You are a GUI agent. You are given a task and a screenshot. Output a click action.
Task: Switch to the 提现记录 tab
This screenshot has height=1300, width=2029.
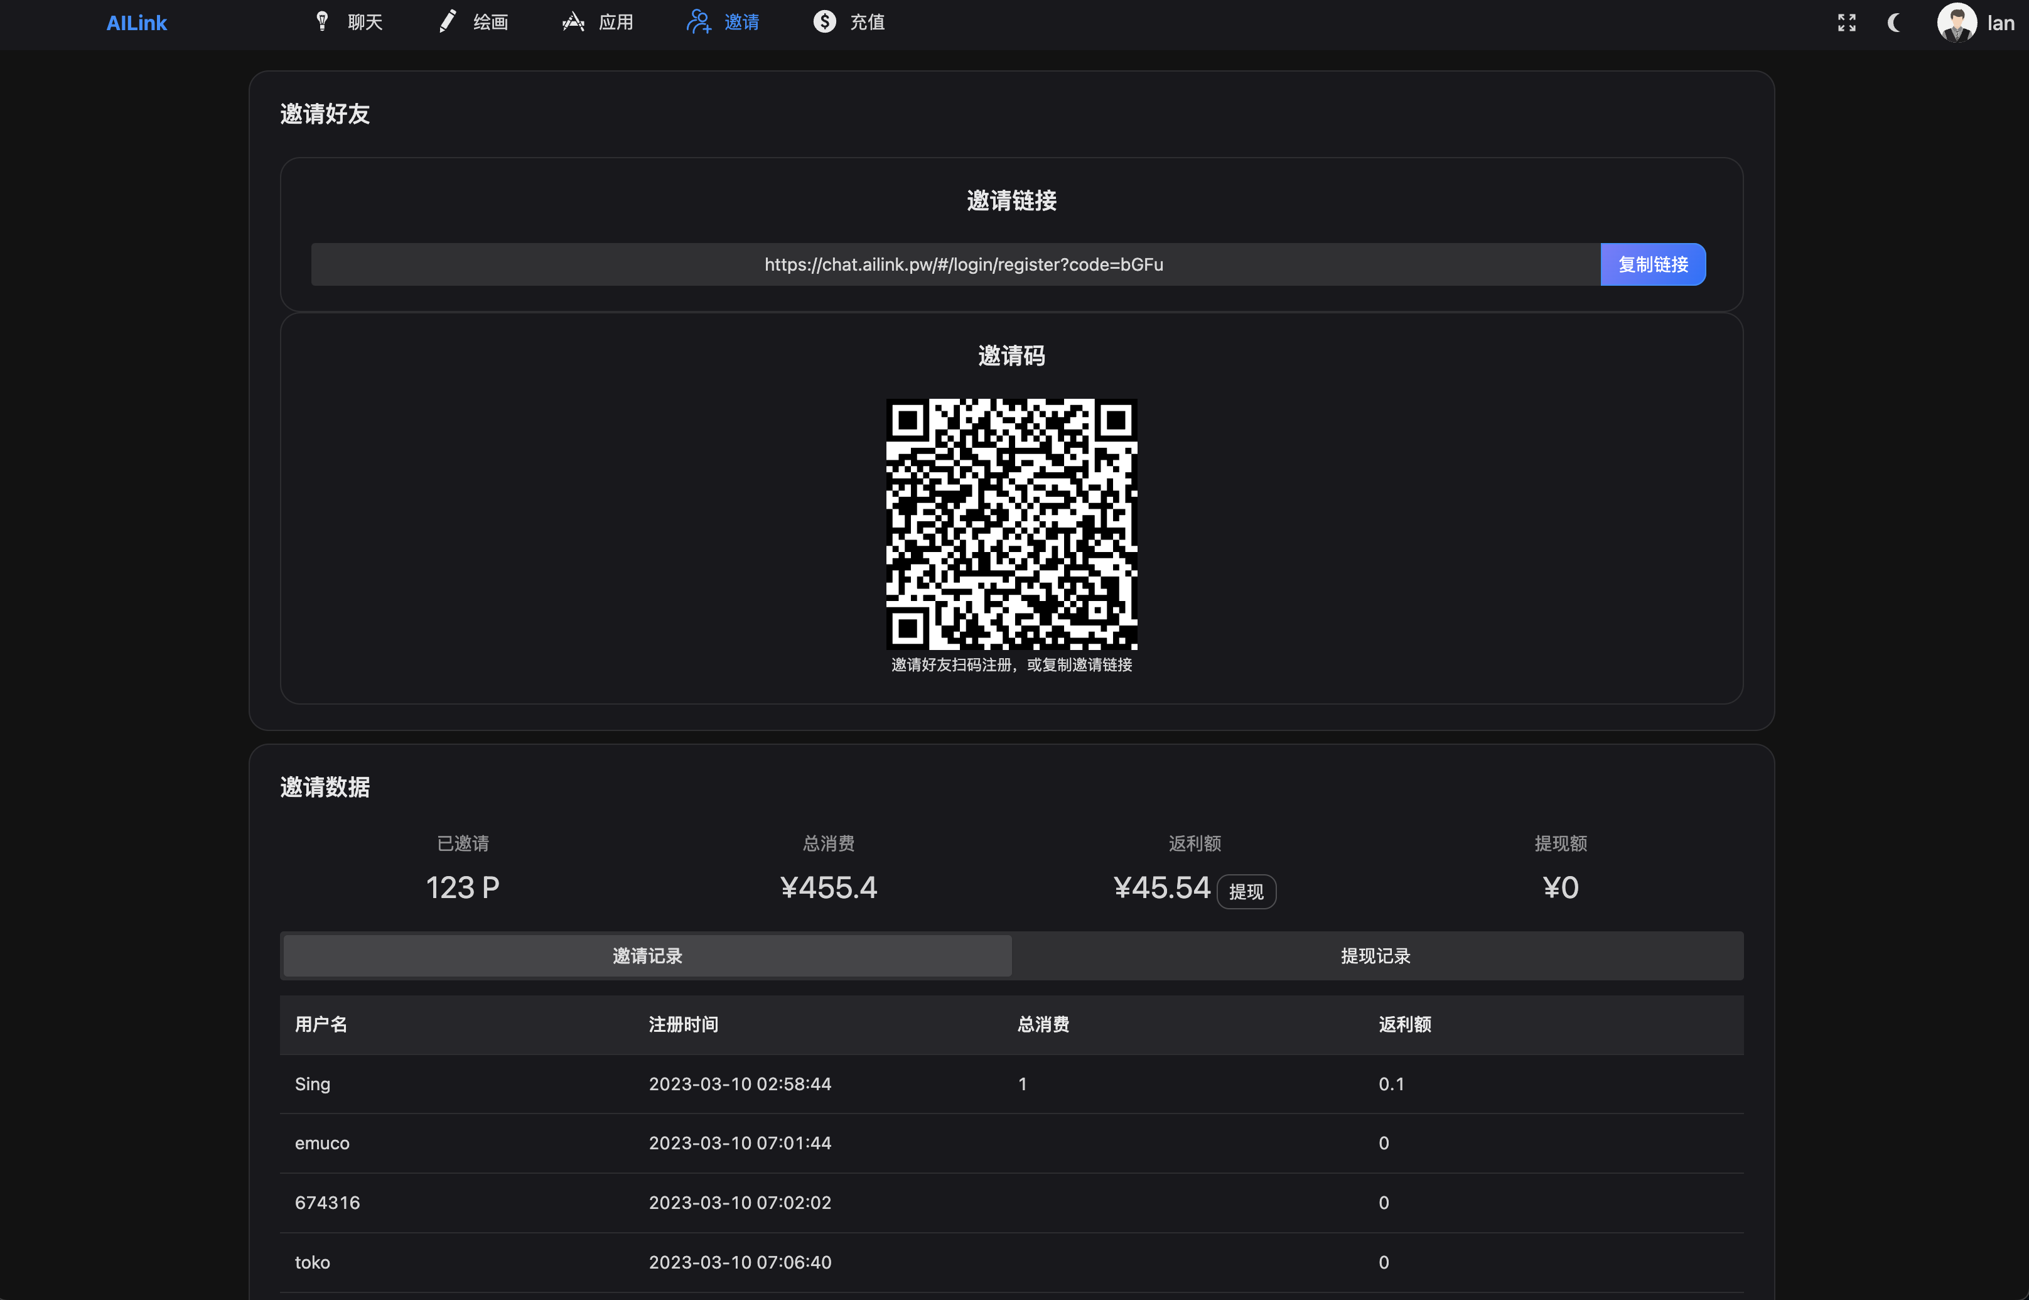click(x=1376, y=956)
